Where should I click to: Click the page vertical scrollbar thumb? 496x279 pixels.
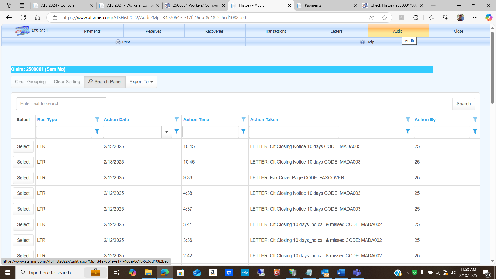[x=492, y=67]
